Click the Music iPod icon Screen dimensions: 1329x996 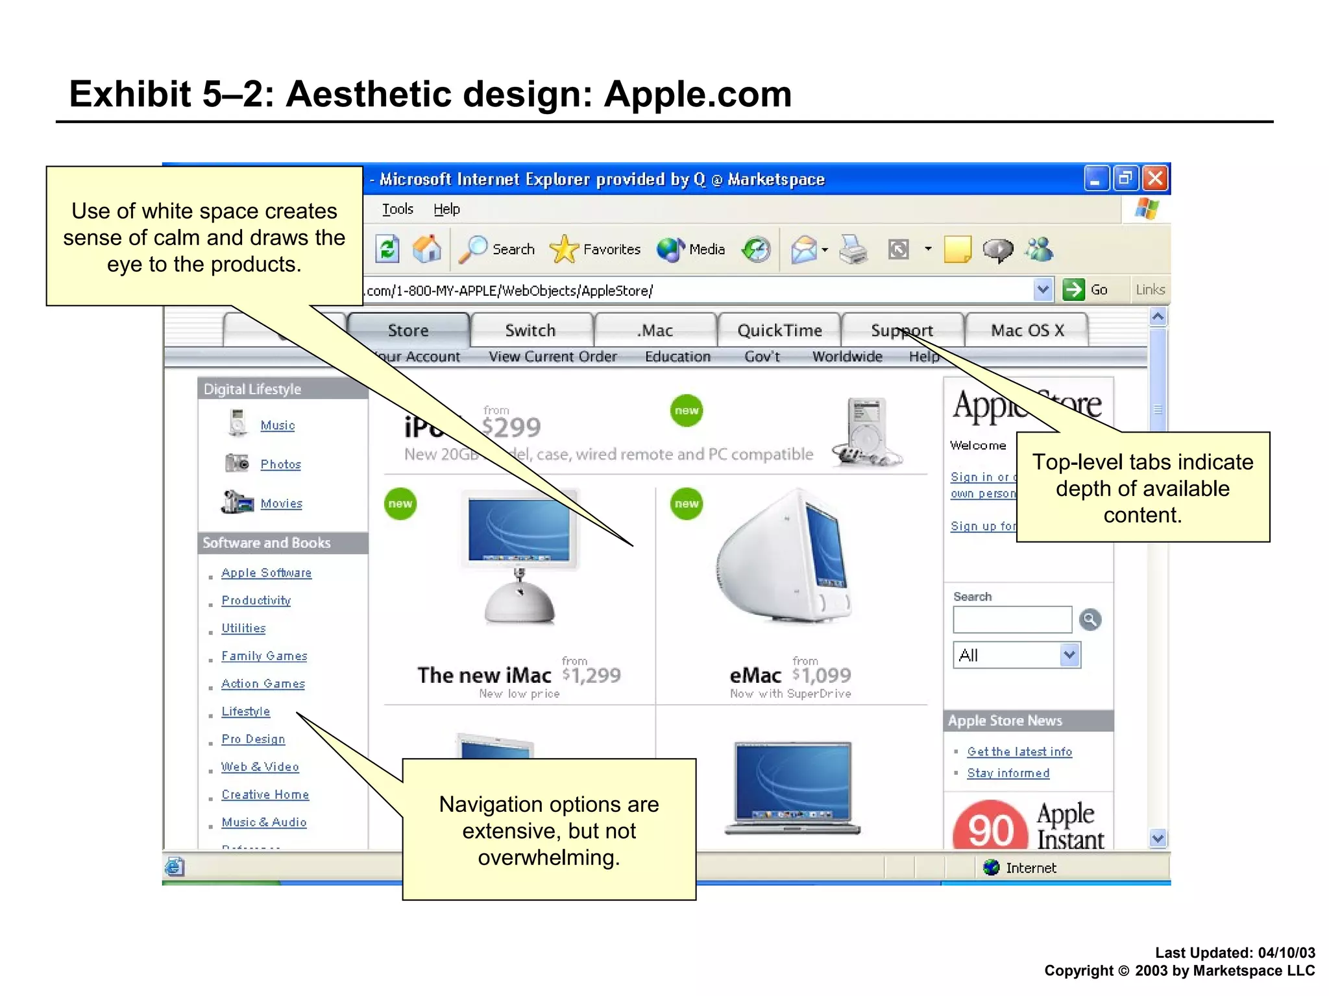point(238,423)
